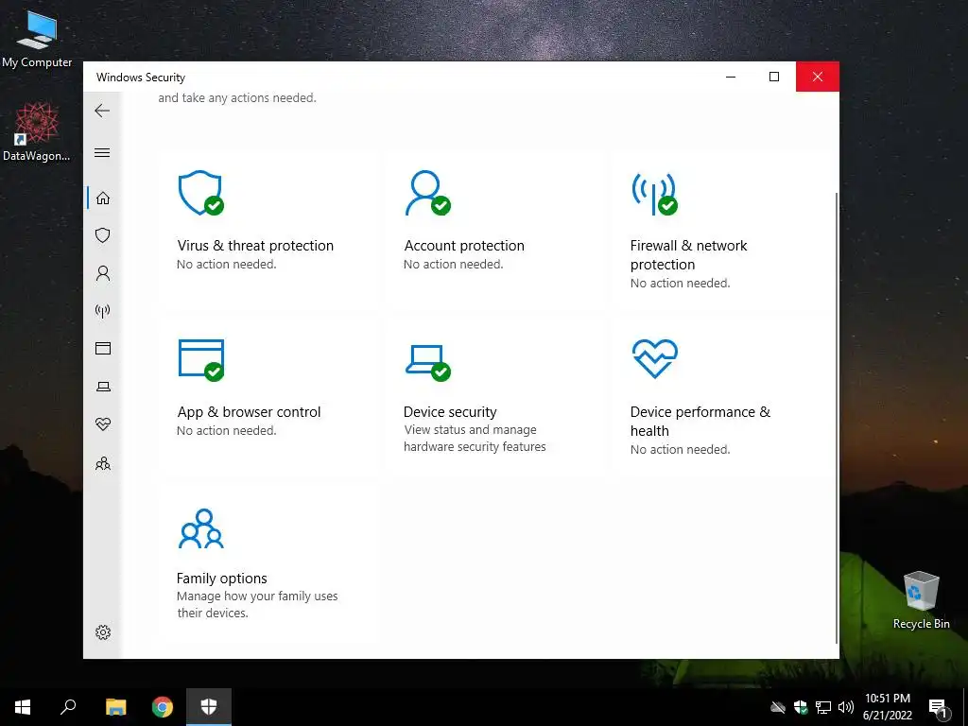The width and height of the screenshot is (968, 726).
Task: Click 'Manage how your family uses their devices.' text
Action: pyautogui.click(x=257, y=604)
